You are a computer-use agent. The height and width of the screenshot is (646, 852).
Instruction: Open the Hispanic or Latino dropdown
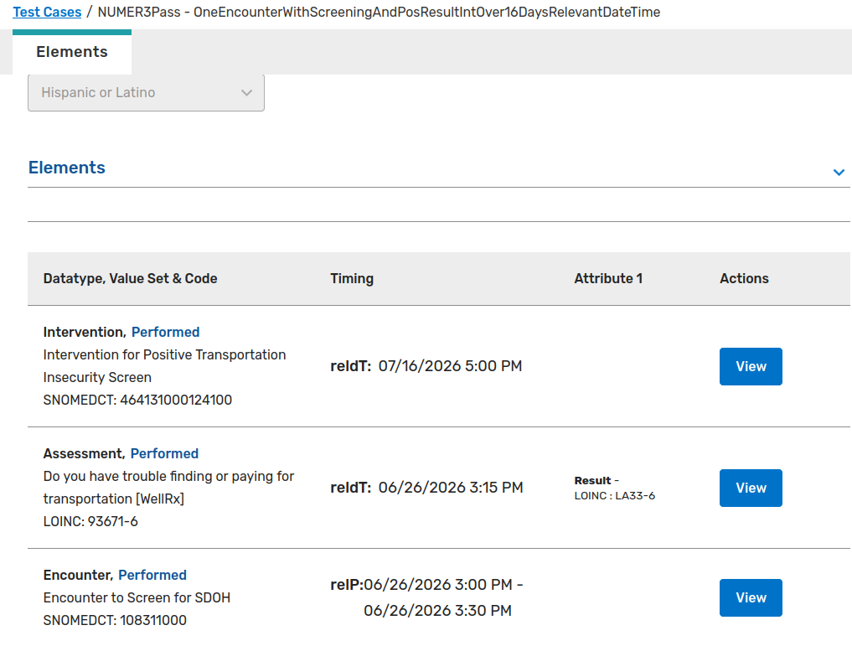[x=146, y=93]
